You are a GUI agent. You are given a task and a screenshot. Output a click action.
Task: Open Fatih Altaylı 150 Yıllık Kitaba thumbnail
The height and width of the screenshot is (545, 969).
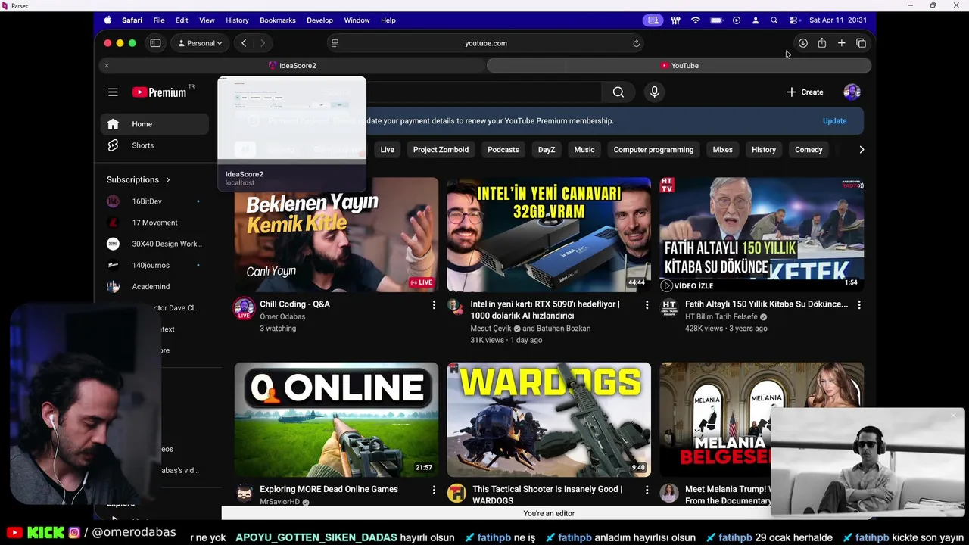(762, 235)
